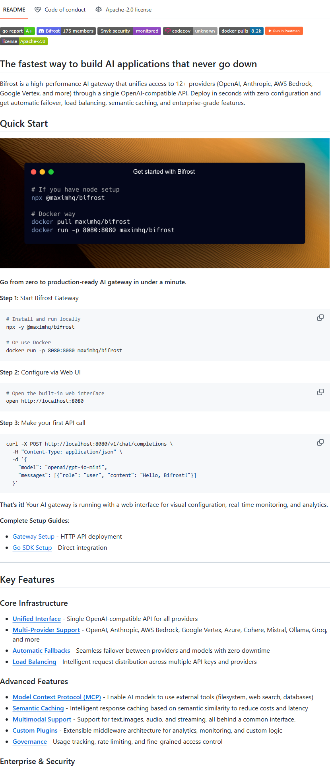This screenshot has width=330, height=768.
Task: Open the Load Balancing link
Action: 35,662
